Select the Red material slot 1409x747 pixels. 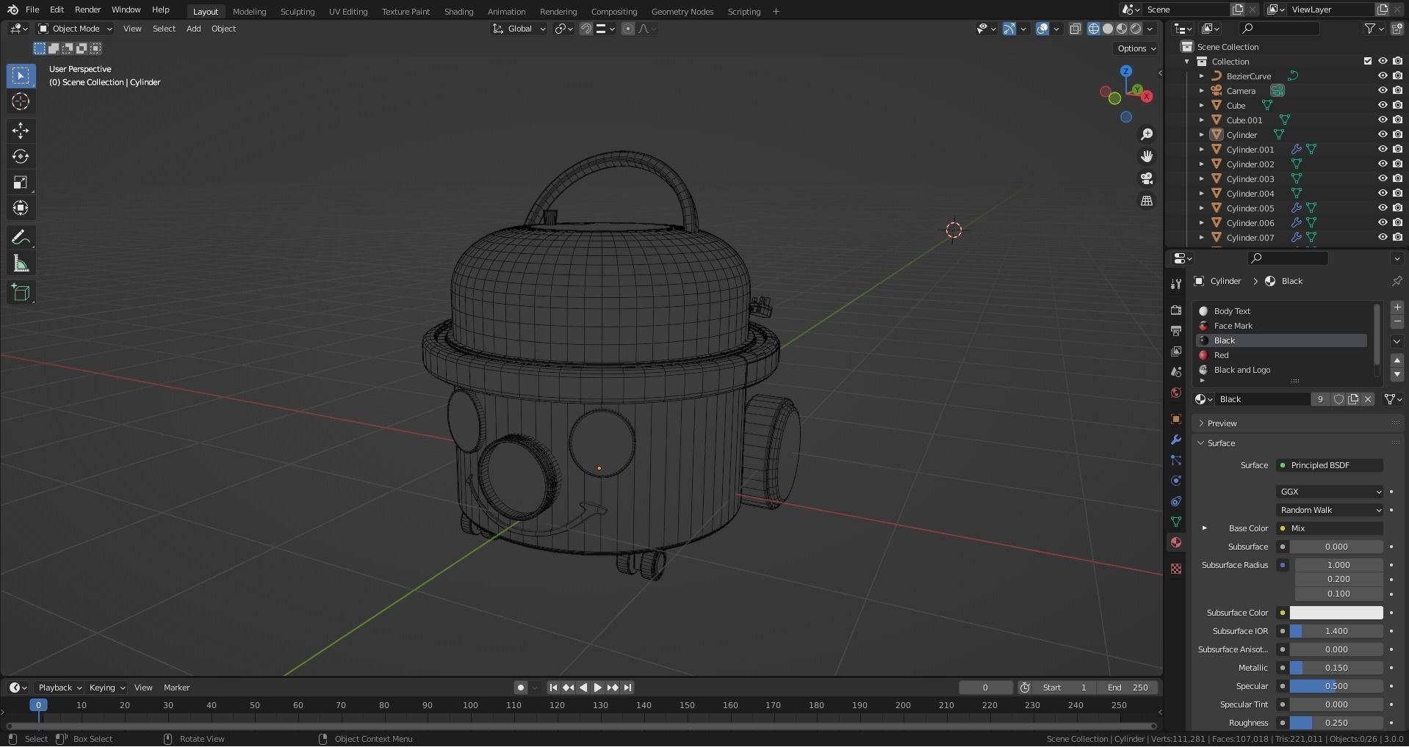point(1281,355)
